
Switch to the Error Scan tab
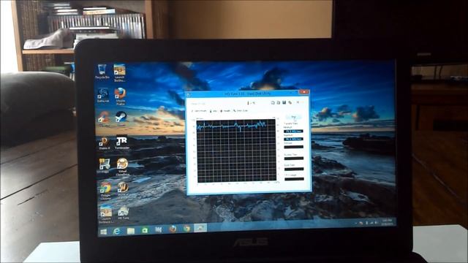(241, 110)
